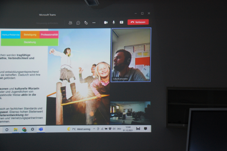This screenshot has height=151, width=227.
Task: Switch input language via DEU indicator
Action: point(119,129)
